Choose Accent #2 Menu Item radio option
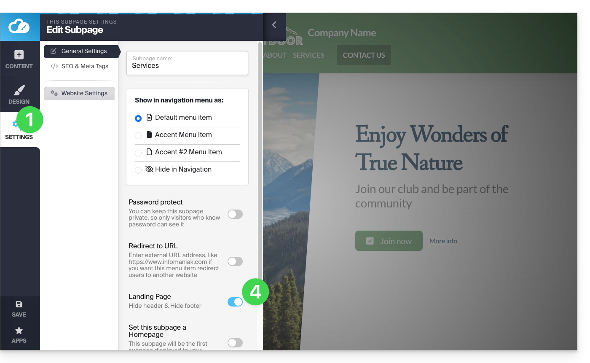Screen dimensions: 590x363 [x=138, y=153]
